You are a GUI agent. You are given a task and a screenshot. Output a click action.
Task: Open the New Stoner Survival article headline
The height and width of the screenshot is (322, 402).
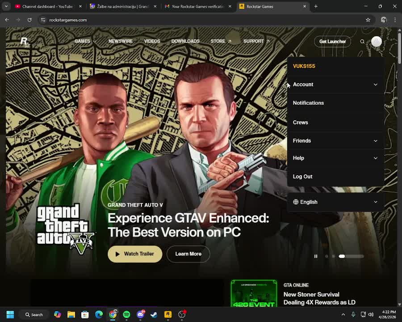(x=319, y=298)
